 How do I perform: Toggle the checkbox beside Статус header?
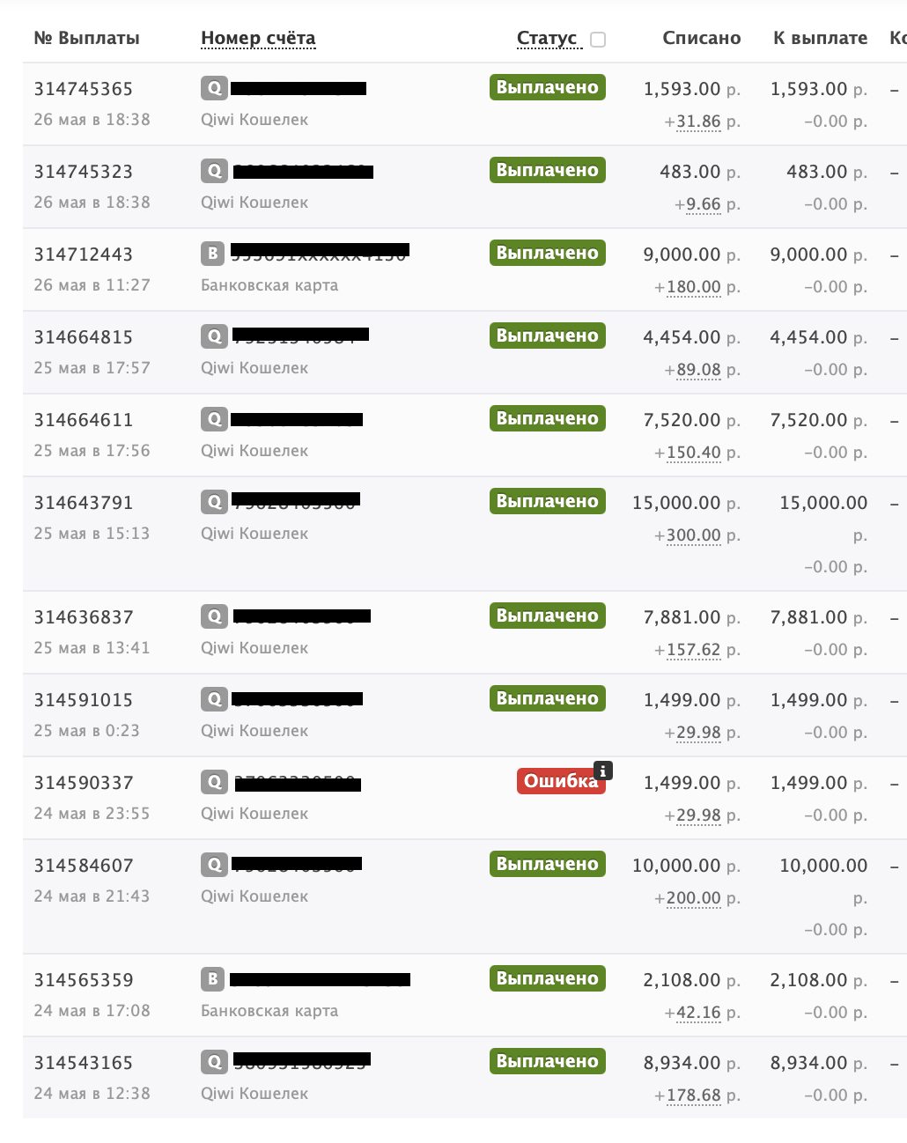click(598, 40)
